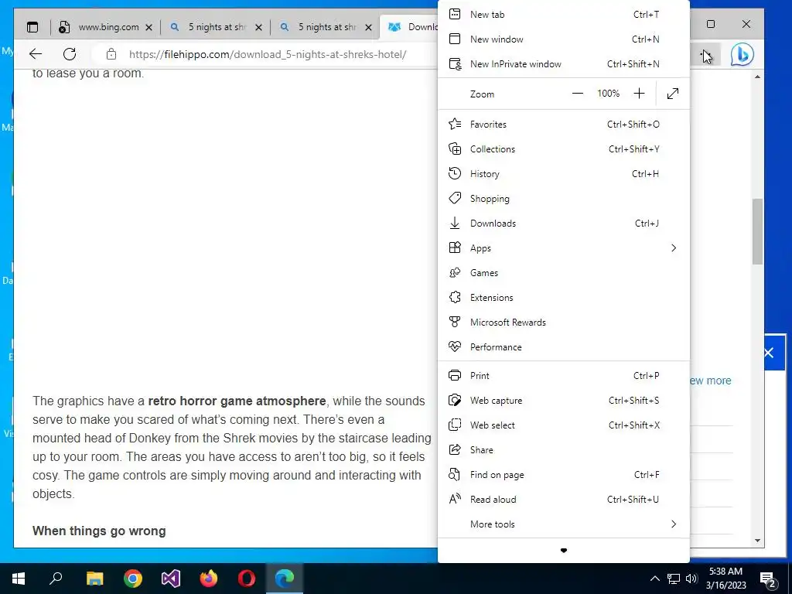Switch to the filehippo Download tab
This screenshot has width=792, height=594.
409,27
